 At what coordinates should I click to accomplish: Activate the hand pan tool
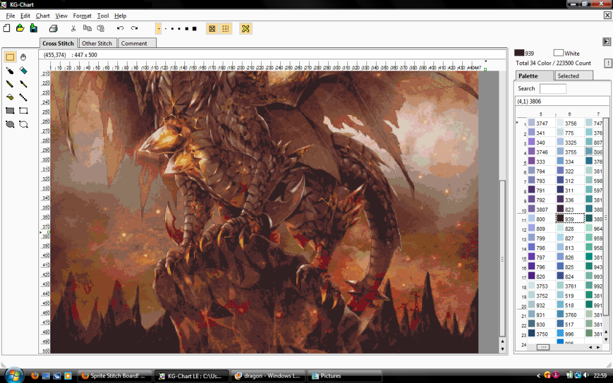click(23, 57)
